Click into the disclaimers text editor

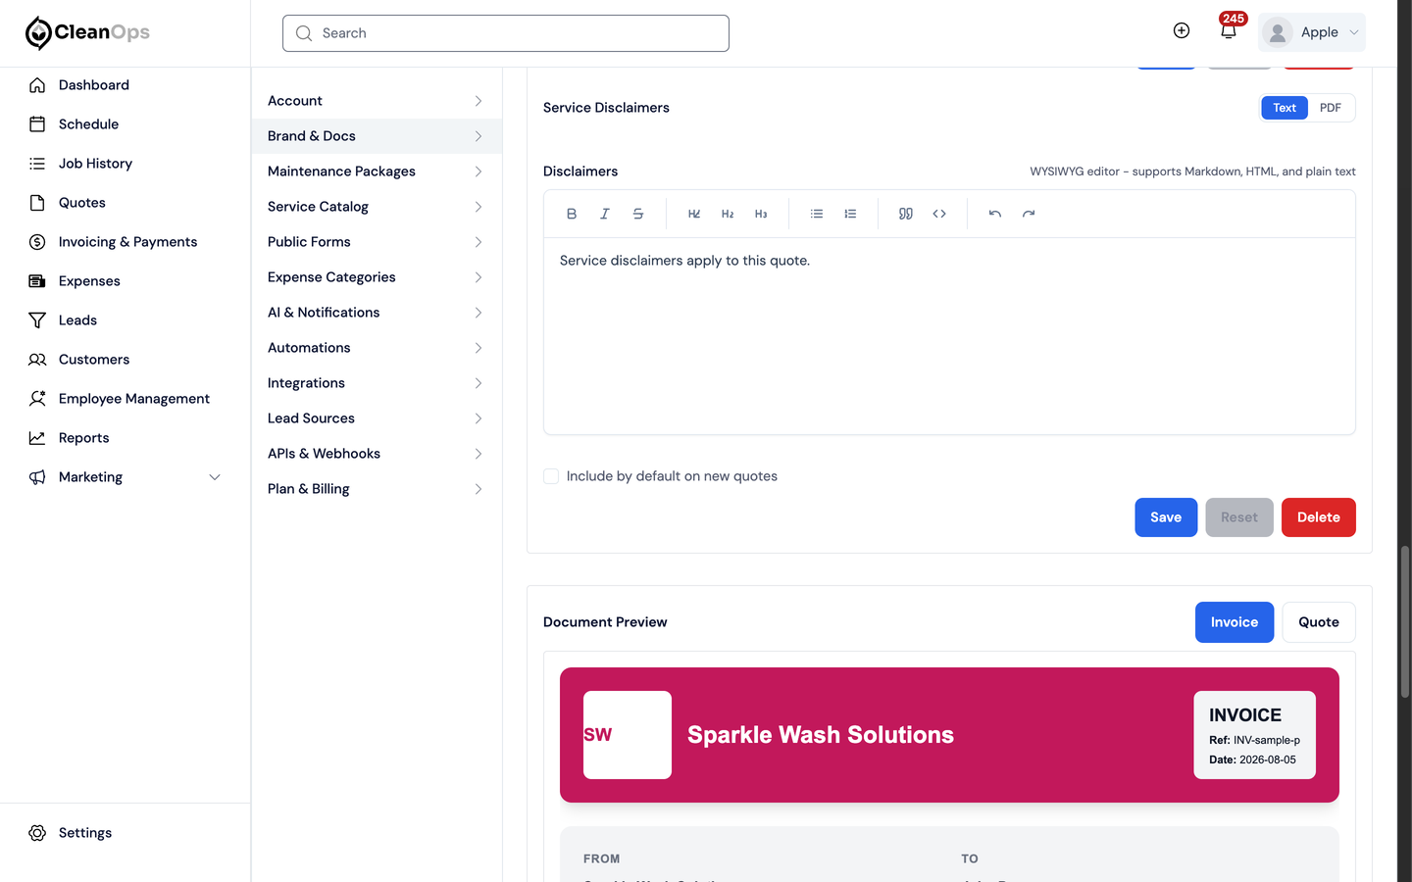point(949,336)
